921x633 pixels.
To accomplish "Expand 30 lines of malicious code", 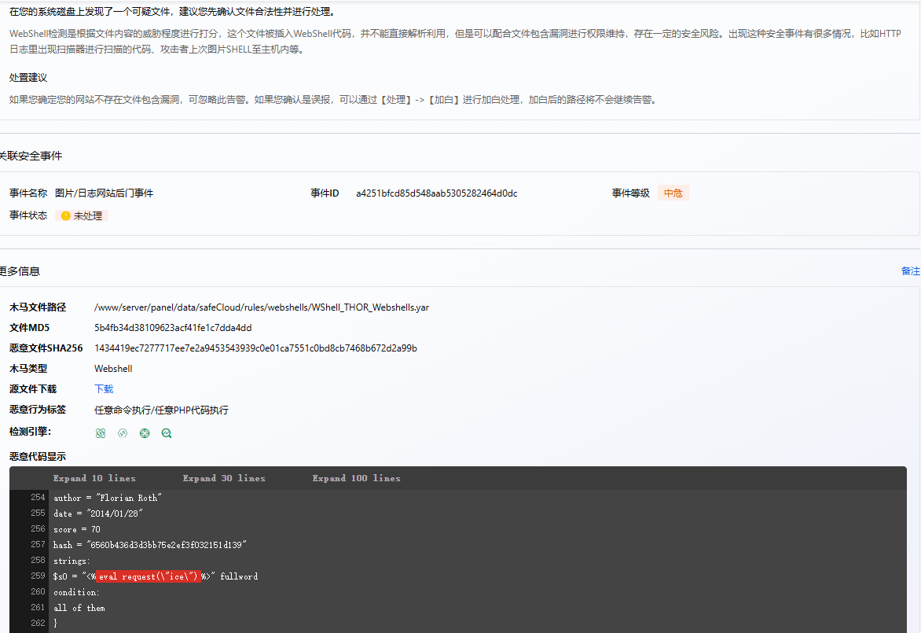I will (x=224, y=478).
